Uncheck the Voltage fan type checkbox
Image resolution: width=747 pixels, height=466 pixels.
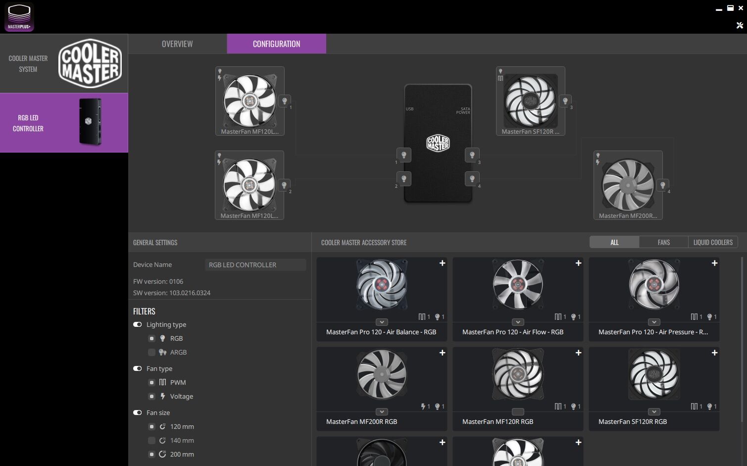point(151,396)
